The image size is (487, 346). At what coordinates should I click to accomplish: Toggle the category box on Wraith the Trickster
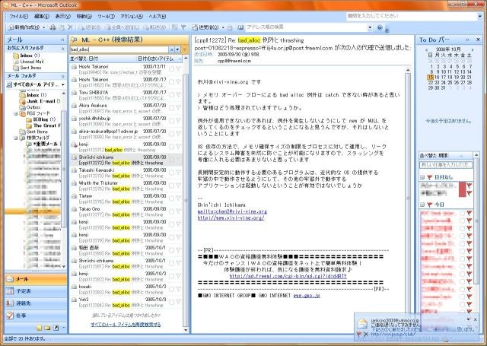click(x=171, y=186)
